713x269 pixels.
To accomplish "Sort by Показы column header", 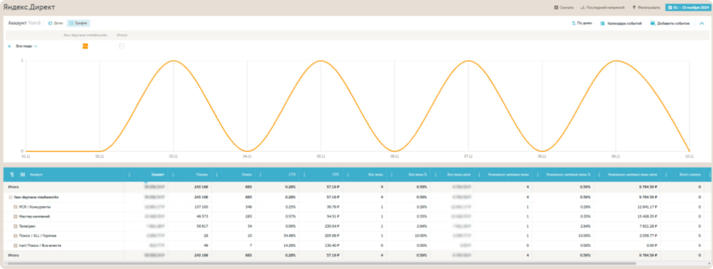I will coord(203,174).
